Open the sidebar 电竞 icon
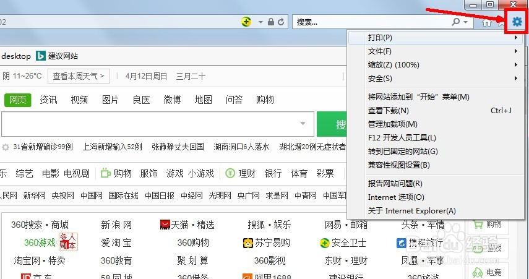The image size is (529, 279). 478,272
